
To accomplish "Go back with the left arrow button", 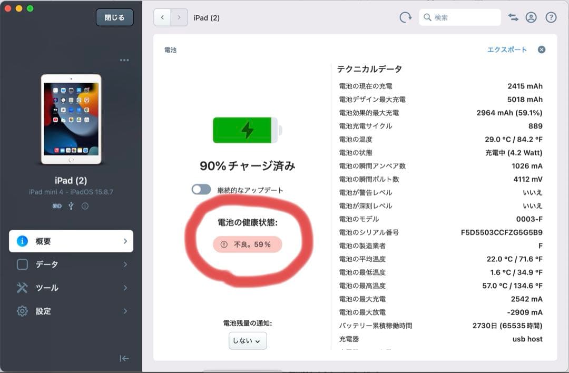I will (x=162, y=17).
